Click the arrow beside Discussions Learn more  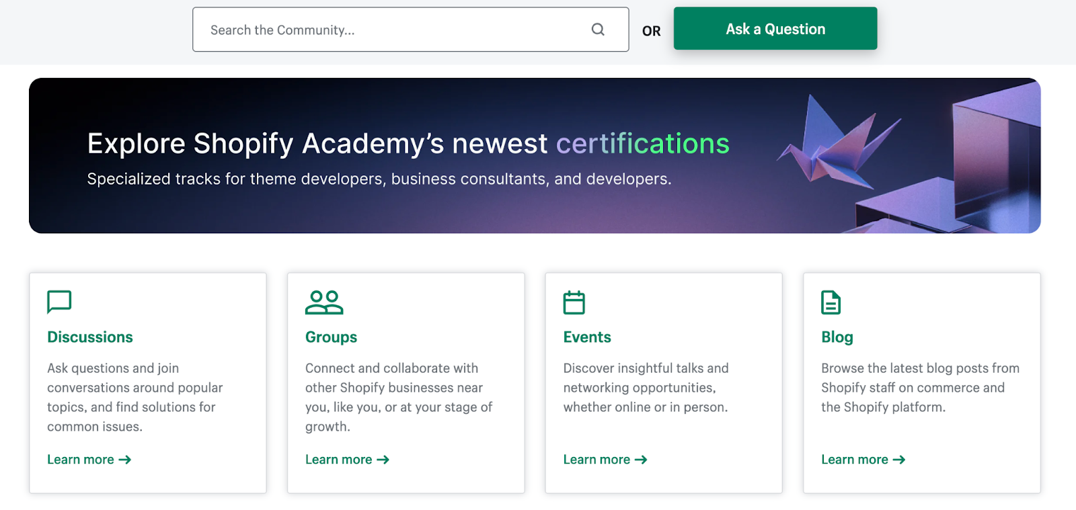point(125,460)
